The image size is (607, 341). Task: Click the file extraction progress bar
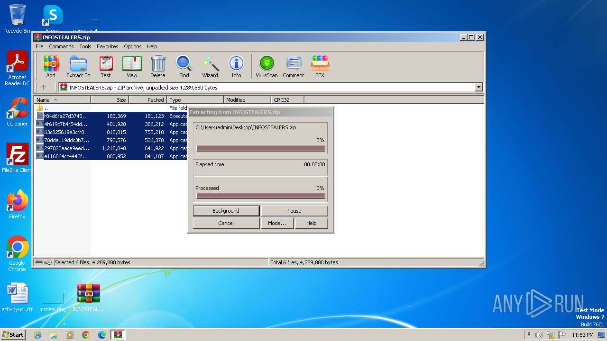click(261, 148)
